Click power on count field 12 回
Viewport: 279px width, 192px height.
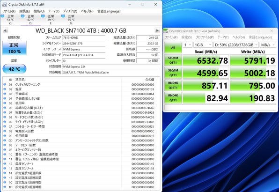148,55
